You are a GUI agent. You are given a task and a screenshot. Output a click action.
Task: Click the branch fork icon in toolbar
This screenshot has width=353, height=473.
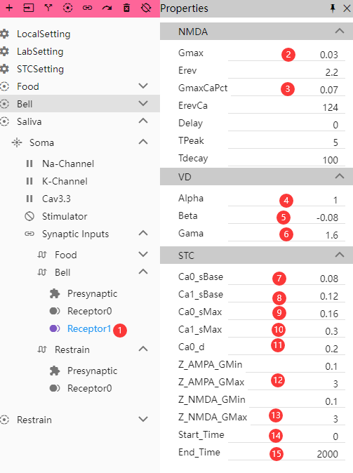(48, 8)
